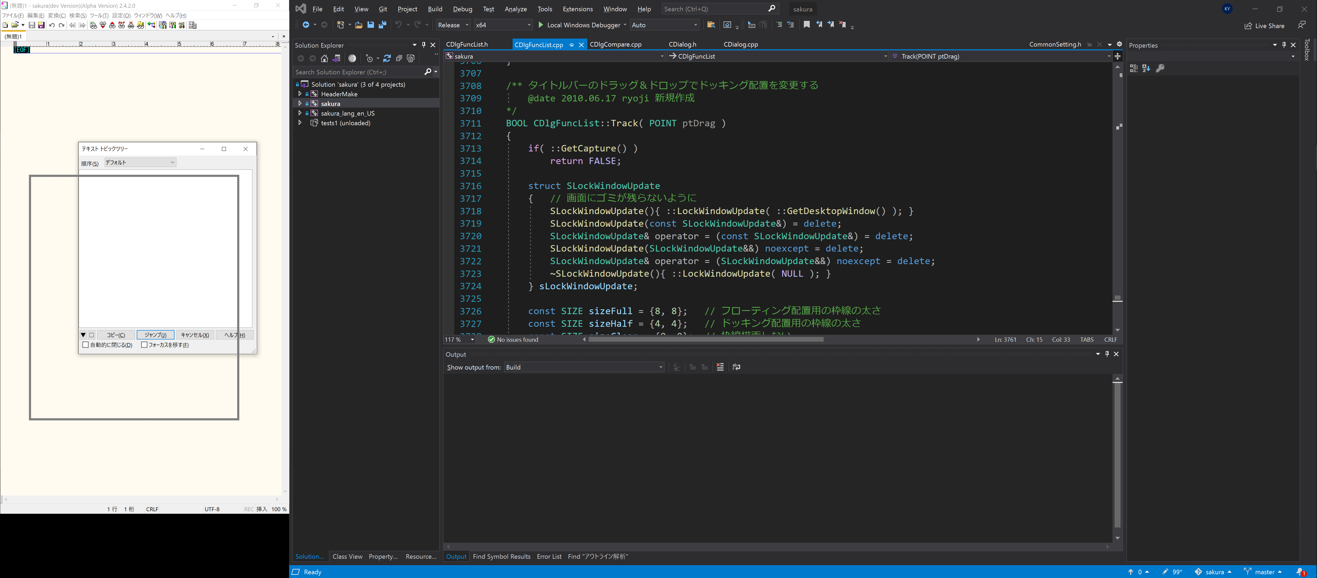Check the フォーカスを移す option

(x=145, y=344)
